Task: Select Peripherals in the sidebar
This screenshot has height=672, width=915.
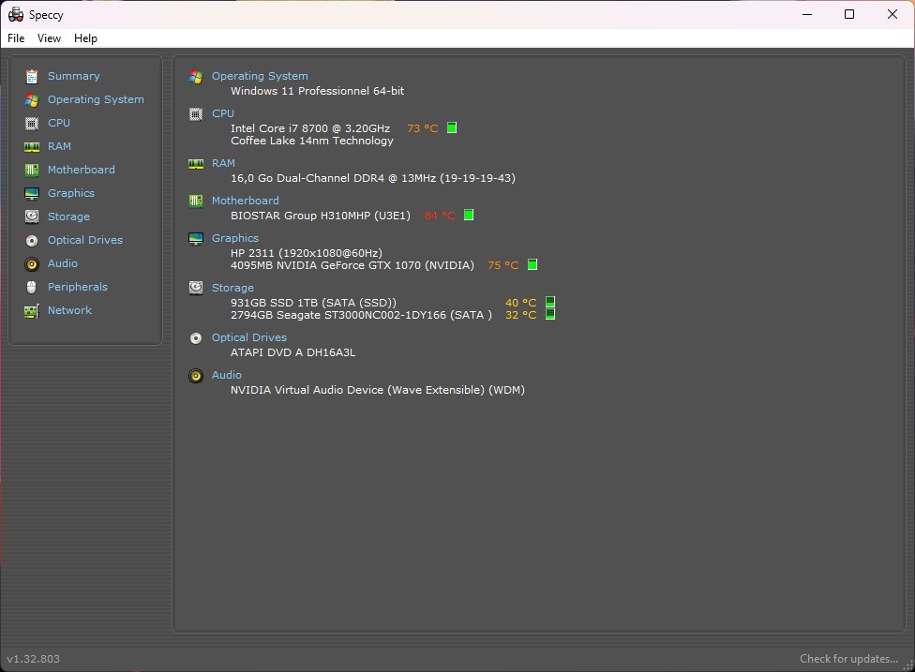Action: 78,287
